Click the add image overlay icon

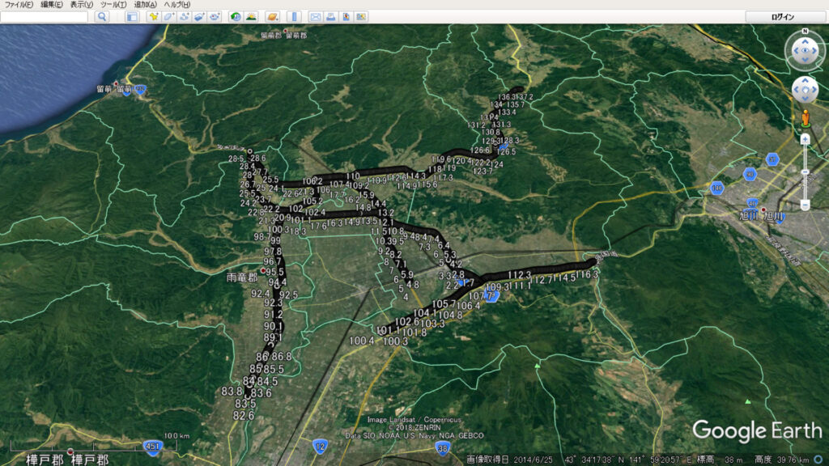point(199,17)
